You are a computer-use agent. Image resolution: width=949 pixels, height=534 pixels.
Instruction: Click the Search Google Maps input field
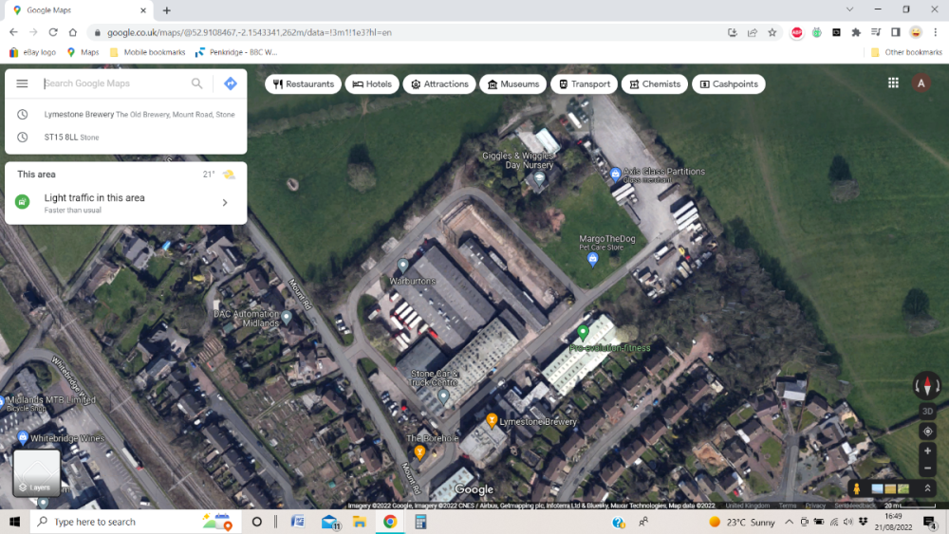[x=114, y=83]
